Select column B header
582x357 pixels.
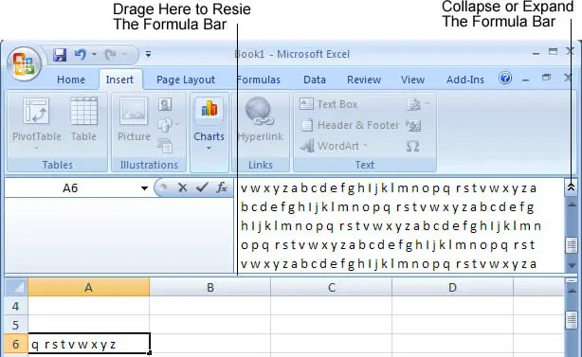pyautogui.click(x=210, y=287)
